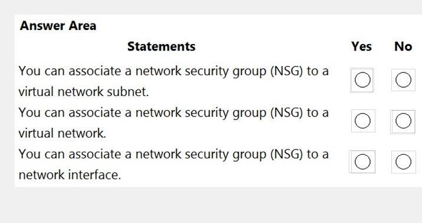This screenshot has width=422, height=223.
Task: Click the word 'subnet' in first statement
Action: point(126,92)
